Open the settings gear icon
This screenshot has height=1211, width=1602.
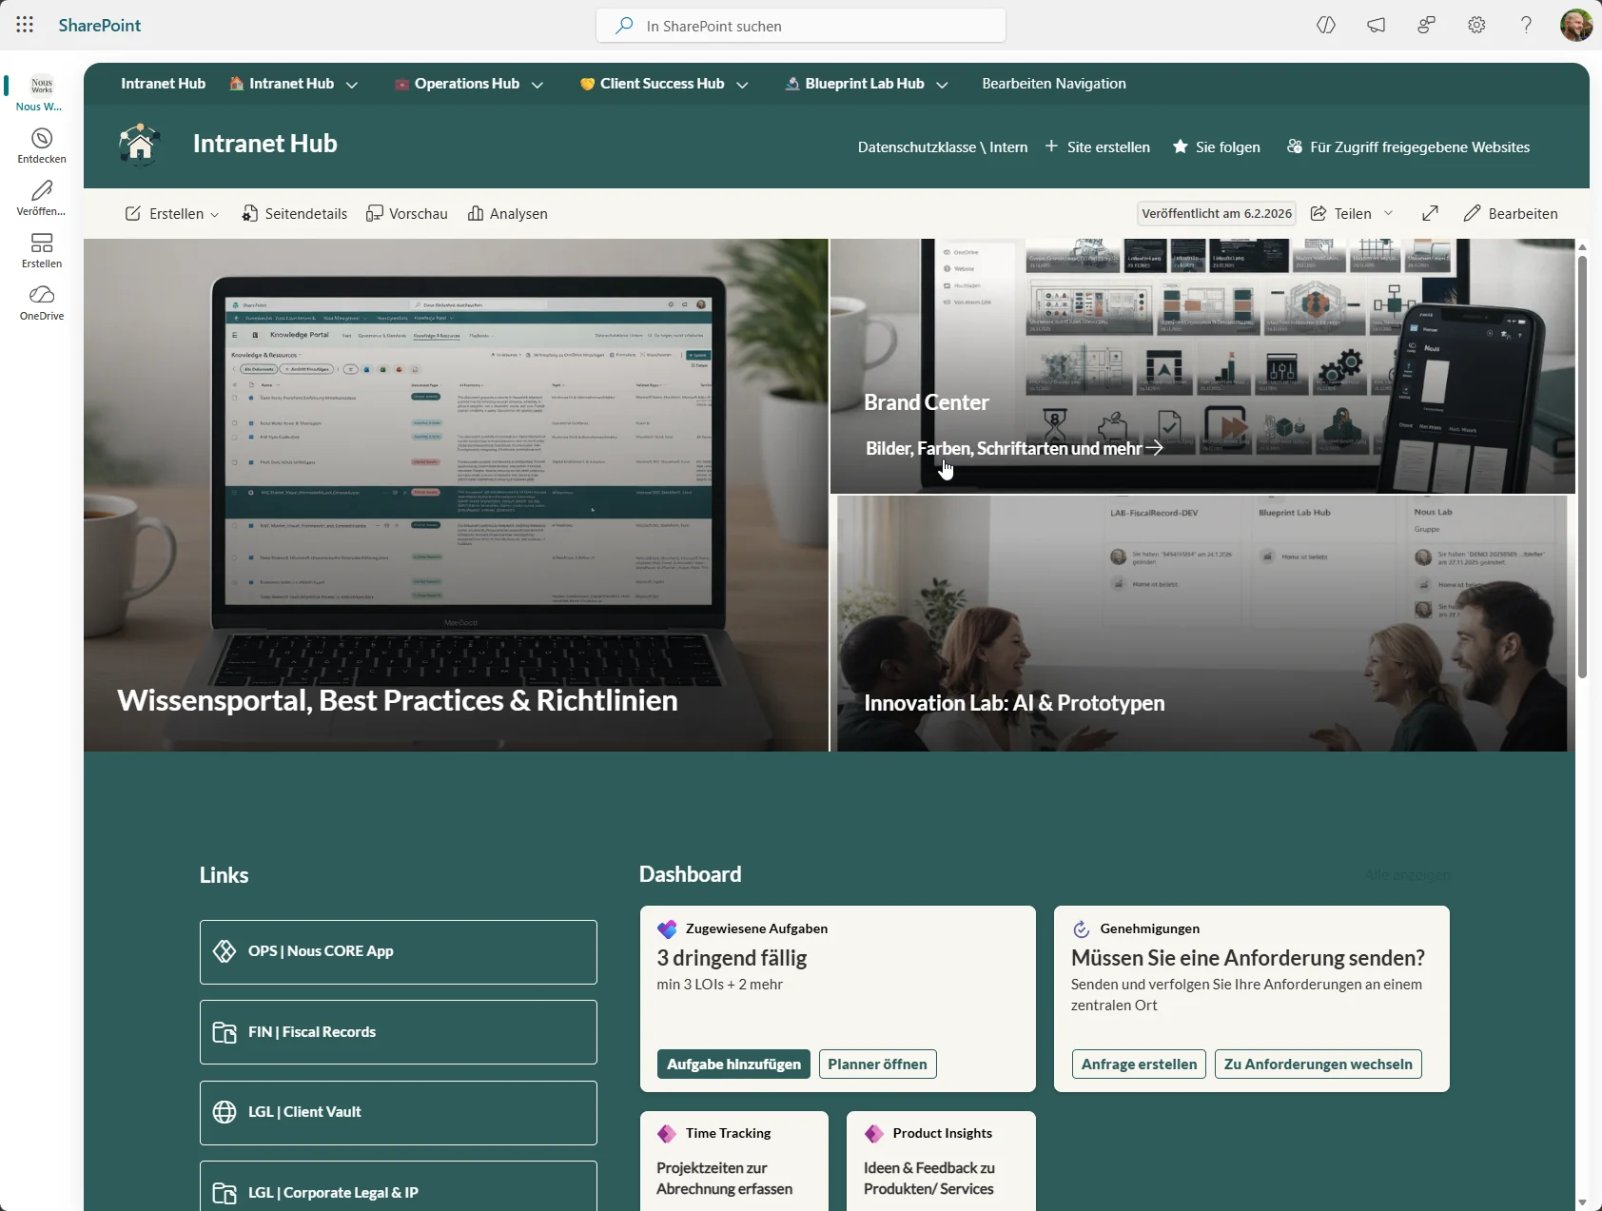tap(1476, 26)
